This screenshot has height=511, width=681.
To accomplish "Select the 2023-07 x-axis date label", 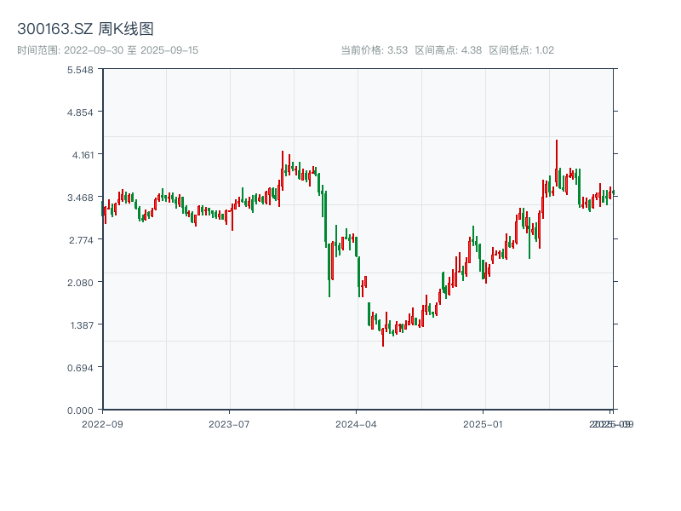I will coord(230,423).
